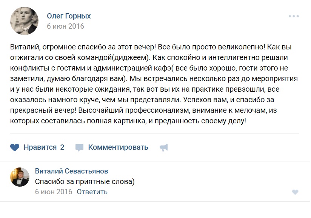The height and width of the screenshot is (218, 311).
Task: Open Виталий Севастьянов's avatar photo
Action: click(20, 177)
